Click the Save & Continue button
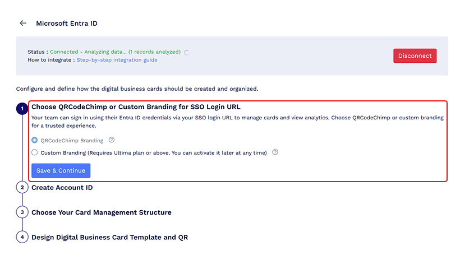 point(61,170)
